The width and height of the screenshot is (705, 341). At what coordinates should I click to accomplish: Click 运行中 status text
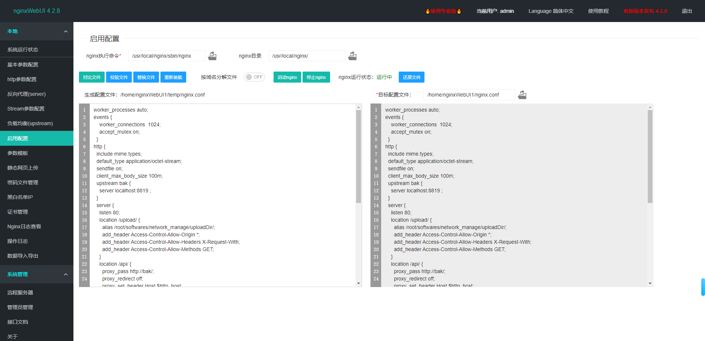coord(384,77)
